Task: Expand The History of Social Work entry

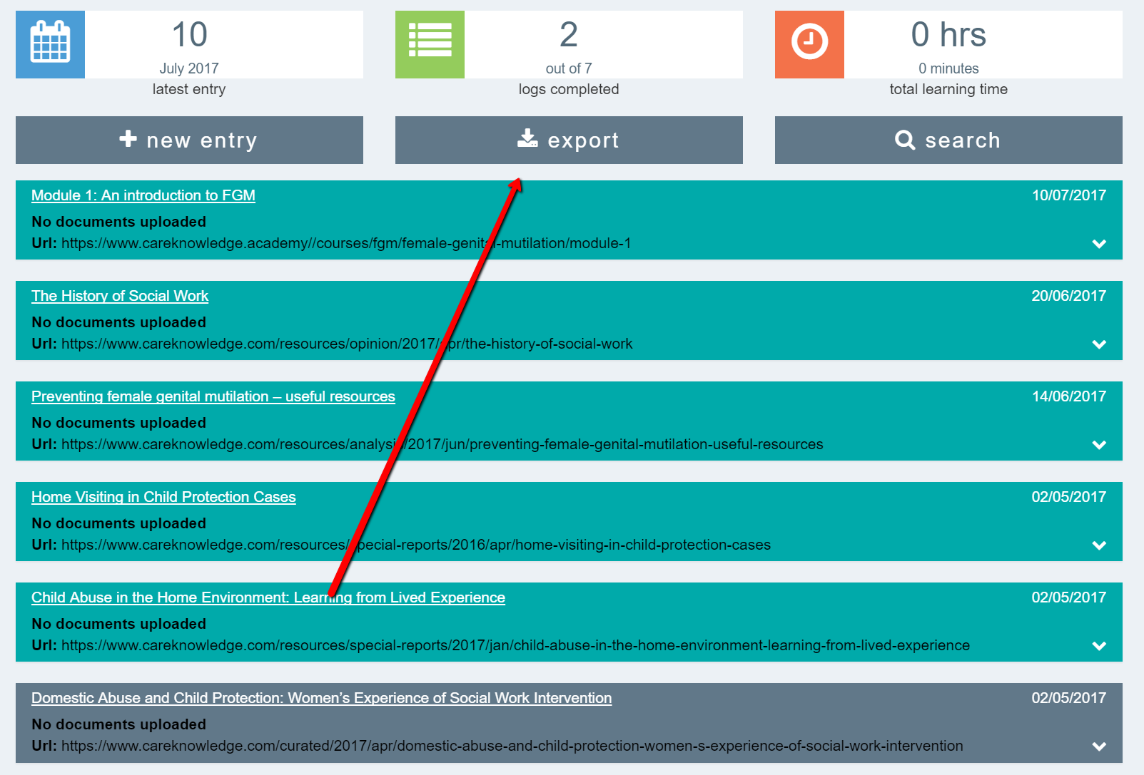Action: pos(1099,344)
